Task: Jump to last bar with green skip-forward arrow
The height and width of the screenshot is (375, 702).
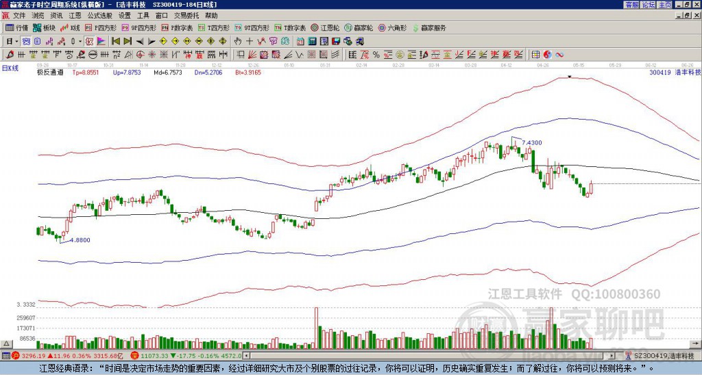Action: (x=128, y=42)
